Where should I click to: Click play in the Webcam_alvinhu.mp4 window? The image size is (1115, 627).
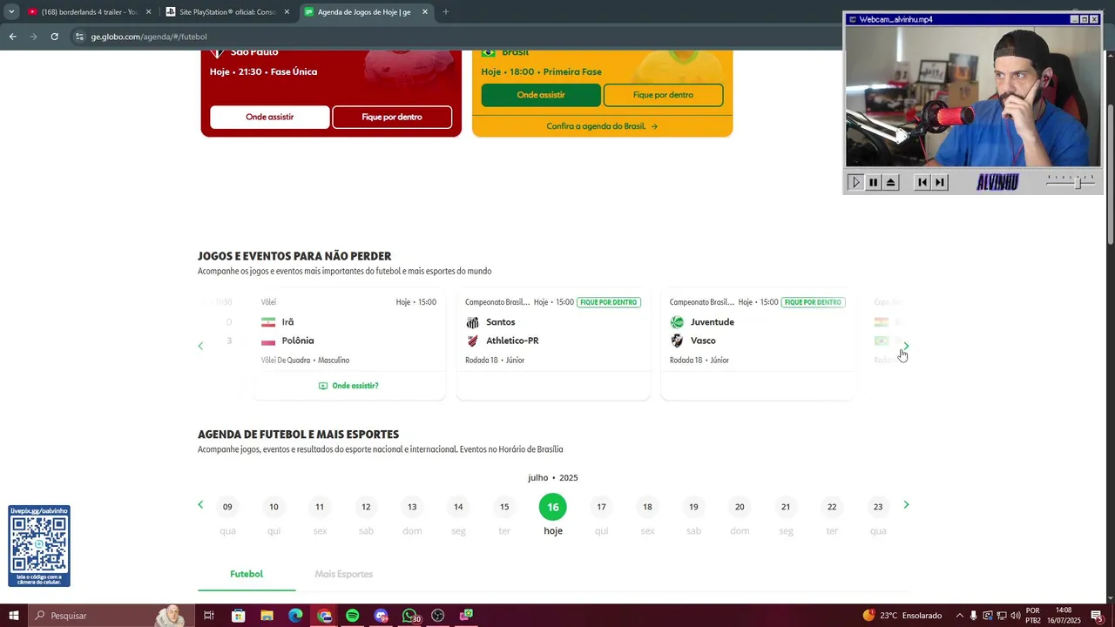(x=855, y=182)
